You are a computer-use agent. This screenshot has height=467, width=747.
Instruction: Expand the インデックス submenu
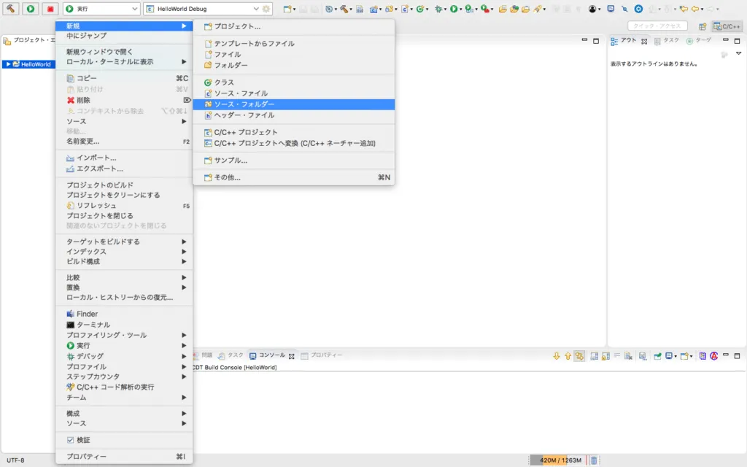[x=125, y=252]
